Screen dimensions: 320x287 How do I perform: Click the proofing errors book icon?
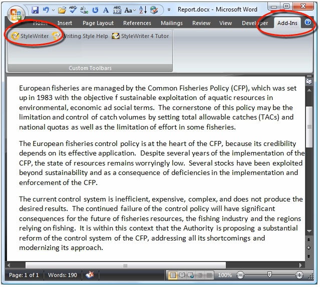(x=90, y=275)
